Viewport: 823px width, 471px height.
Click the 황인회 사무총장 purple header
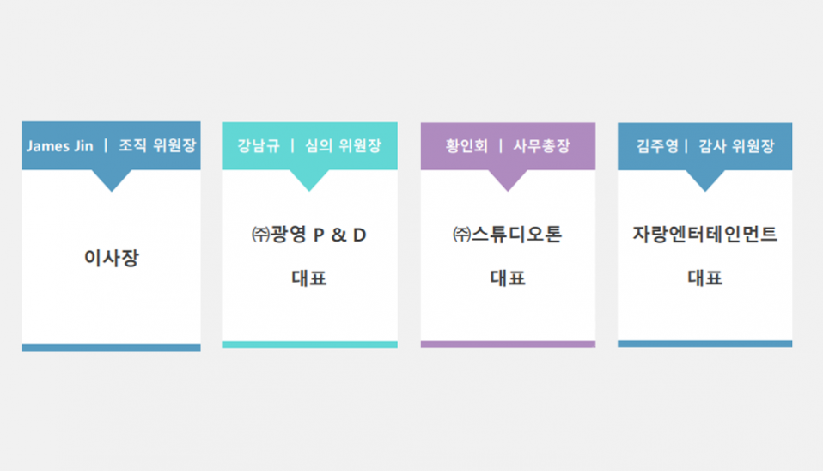508,146
